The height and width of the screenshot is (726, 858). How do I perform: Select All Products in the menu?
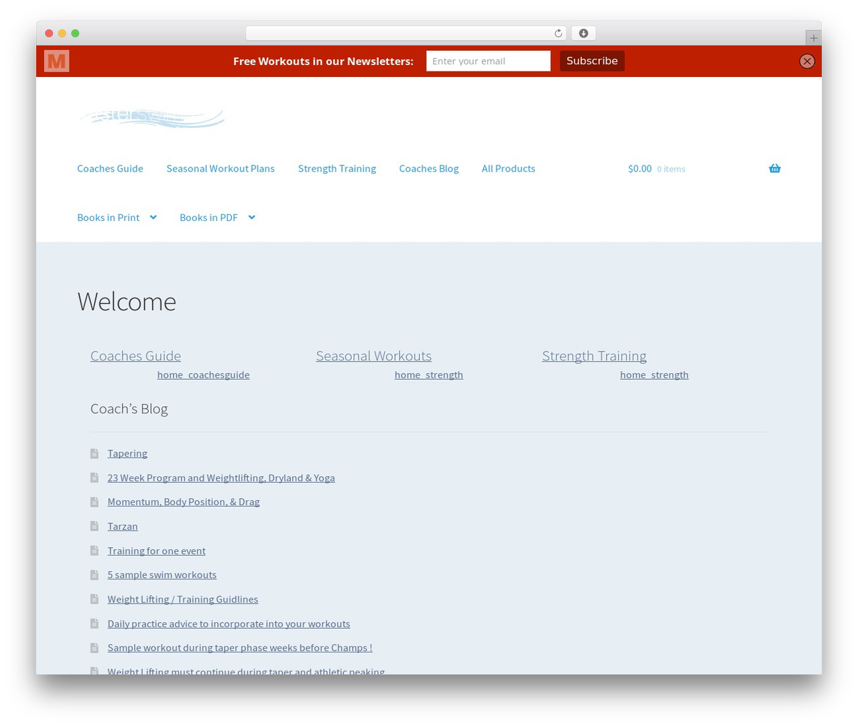point(508,169)
